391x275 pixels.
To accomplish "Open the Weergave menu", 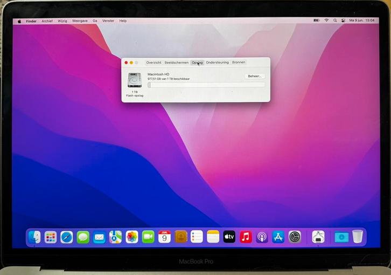I will [80, 20].
